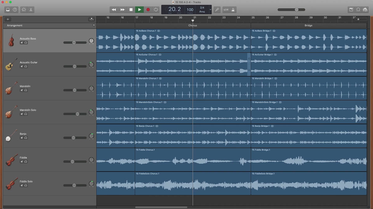The height and width of the screenshot is (209, 373).
Task: Enable the count-in button
Action: 226,10
